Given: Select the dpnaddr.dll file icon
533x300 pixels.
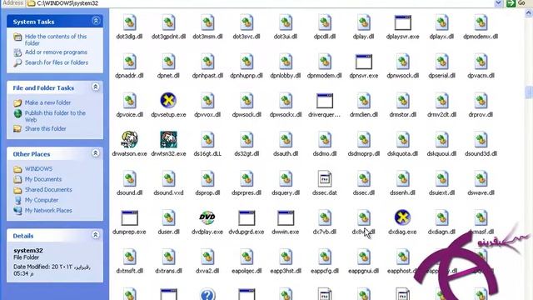Looking at the screenshot, I should [x=130, y=62].
